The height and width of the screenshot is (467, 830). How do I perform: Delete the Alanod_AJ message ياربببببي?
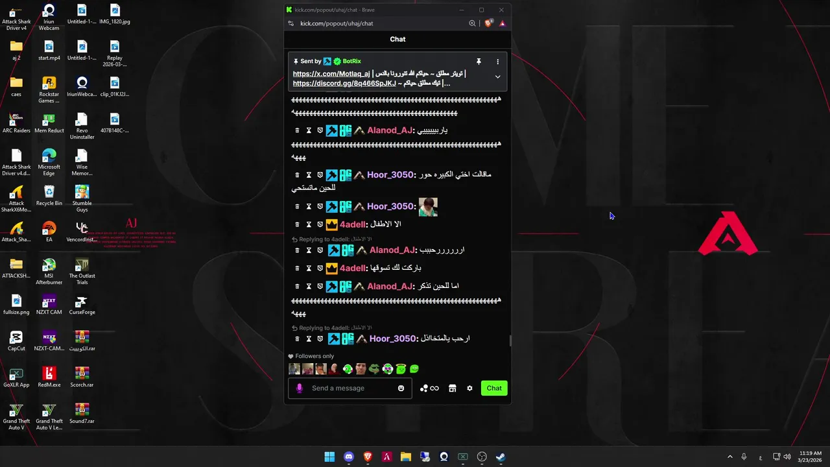pos(297,130)
